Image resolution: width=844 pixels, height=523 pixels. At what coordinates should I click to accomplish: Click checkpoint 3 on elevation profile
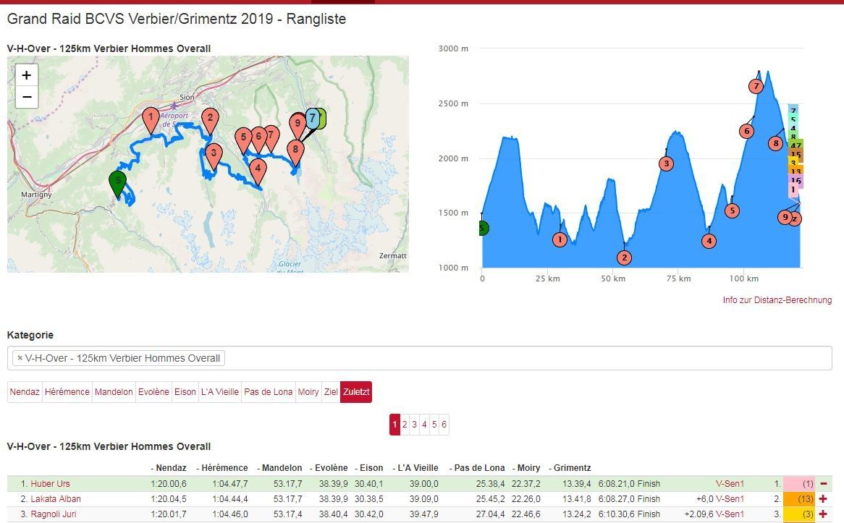click(666, 164)
